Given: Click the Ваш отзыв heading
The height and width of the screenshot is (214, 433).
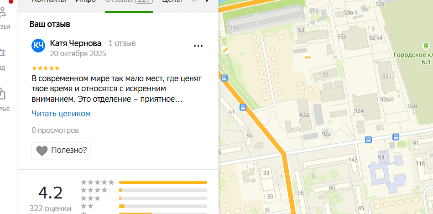Looking at the screenshot, I should [x=50, y=24].
